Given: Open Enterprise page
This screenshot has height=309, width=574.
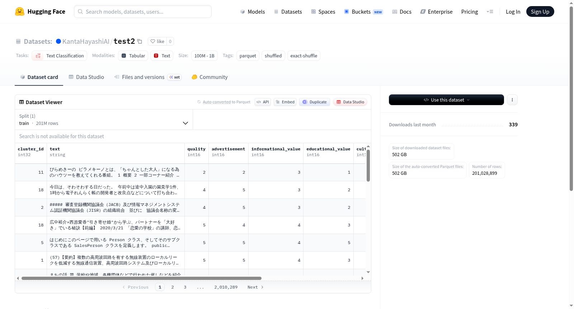Looking at the screenshot, I should 436,11.
